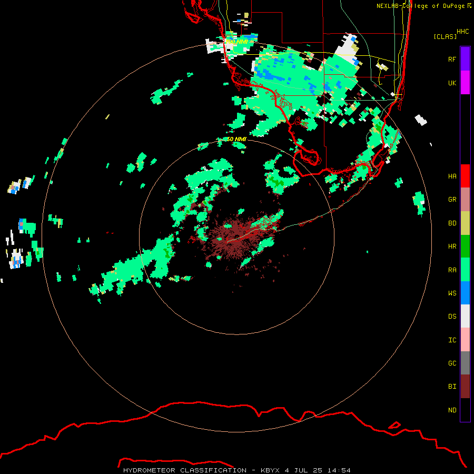474x474 pixels.
Task: Click the RA light green legend swatch
Action: point(465,270)
